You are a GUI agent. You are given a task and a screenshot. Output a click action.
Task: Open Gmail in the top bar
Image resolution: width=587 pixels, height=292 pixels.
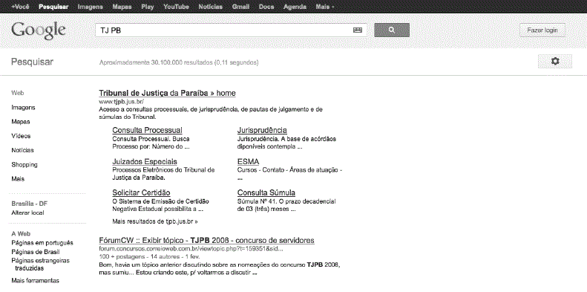(240, 7)
